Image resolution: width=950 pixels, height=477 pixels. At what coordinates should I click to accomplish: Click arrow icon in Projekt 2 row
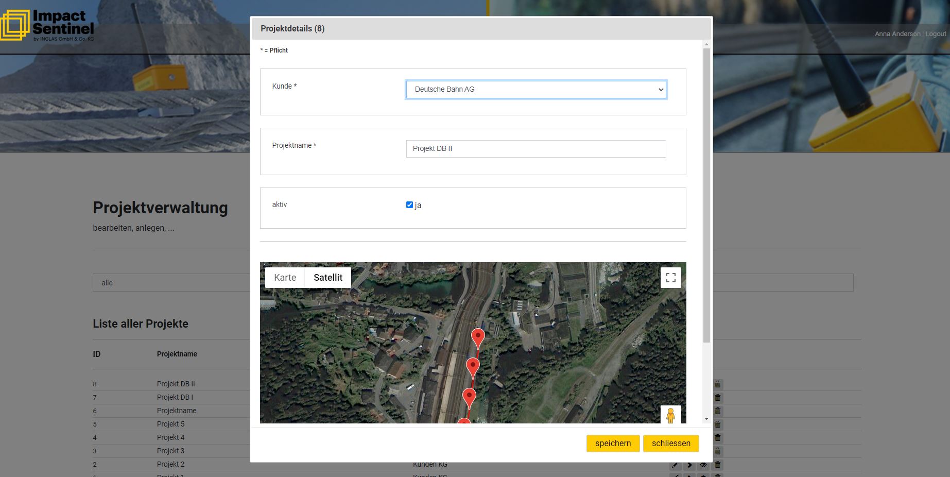coord(689,465)
